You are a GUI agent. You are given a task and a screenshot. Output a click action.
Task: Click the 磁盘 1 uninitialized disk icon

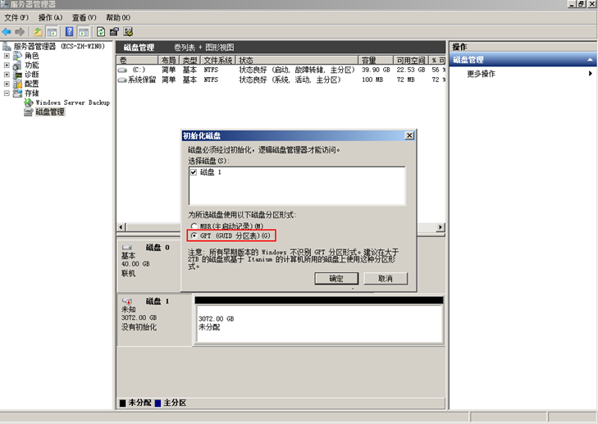pos(127,302)
